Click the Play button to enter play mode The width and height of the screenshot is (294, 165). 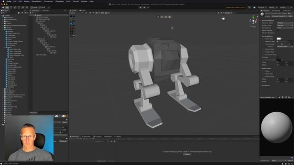[140, 7]
